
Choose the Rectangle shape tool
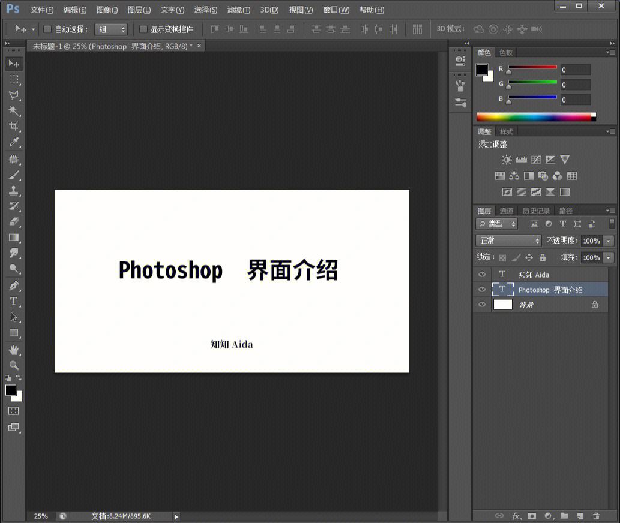click(14, 333)
